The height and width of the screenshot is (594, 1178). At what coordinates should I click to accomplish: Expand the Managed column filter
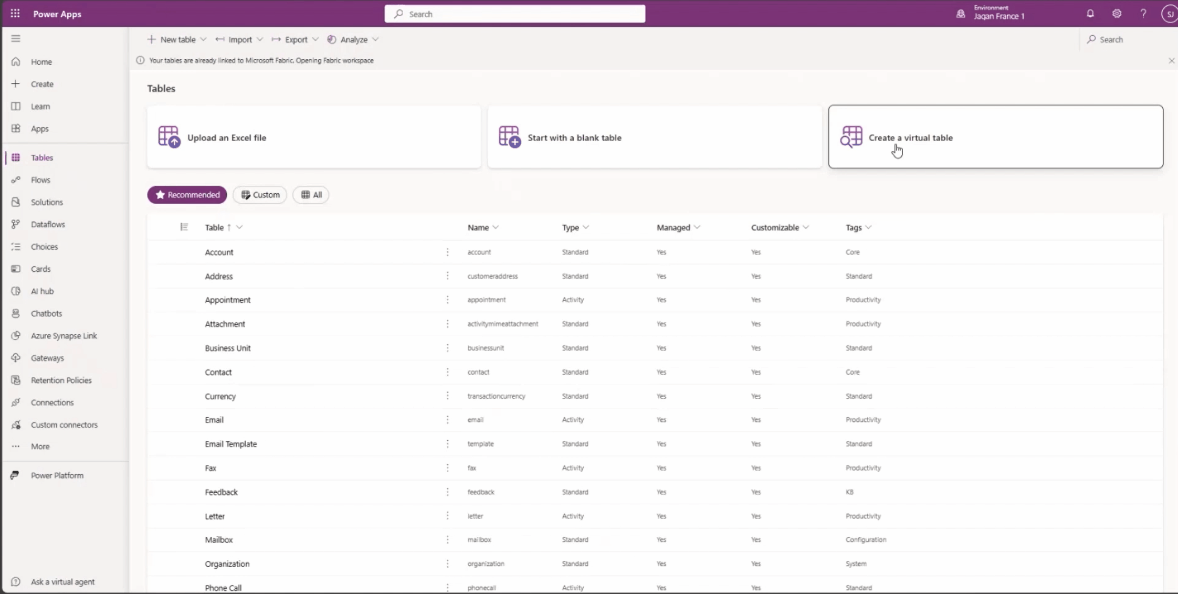pyautogui.click(x=698, y=227)
